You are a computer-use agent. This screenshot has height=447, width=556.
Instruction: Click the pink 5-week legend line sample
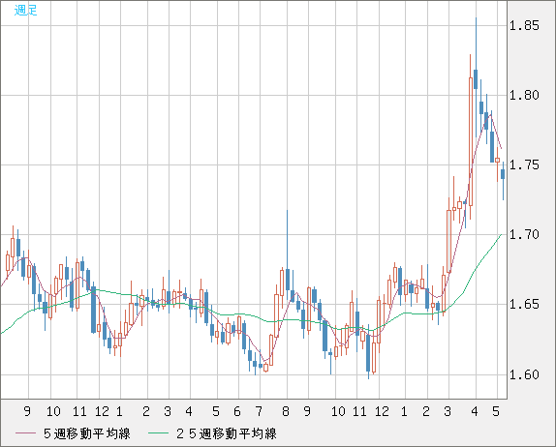click(x=25, y=433)
